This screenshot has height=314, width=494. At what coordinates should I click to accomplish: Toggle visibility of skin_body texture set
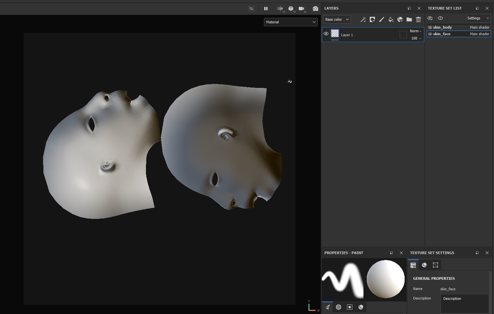click(430, 28)
